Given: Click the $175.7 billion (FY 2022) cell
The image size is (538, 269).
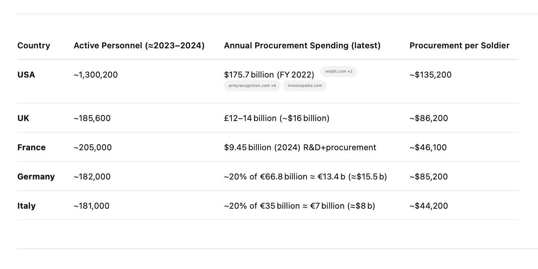Looking at the screenshot, I should pos(269,75).
